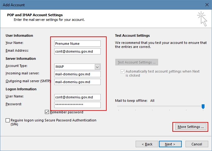Click the Mail to keep offline slider handle
The height and width of the screenshot is (151, 212).
pos(203,106)
